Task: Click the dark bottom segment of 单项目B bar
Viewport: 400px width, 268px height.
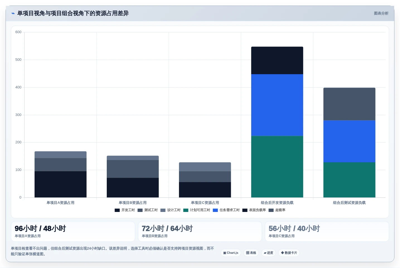Action: 133,188
